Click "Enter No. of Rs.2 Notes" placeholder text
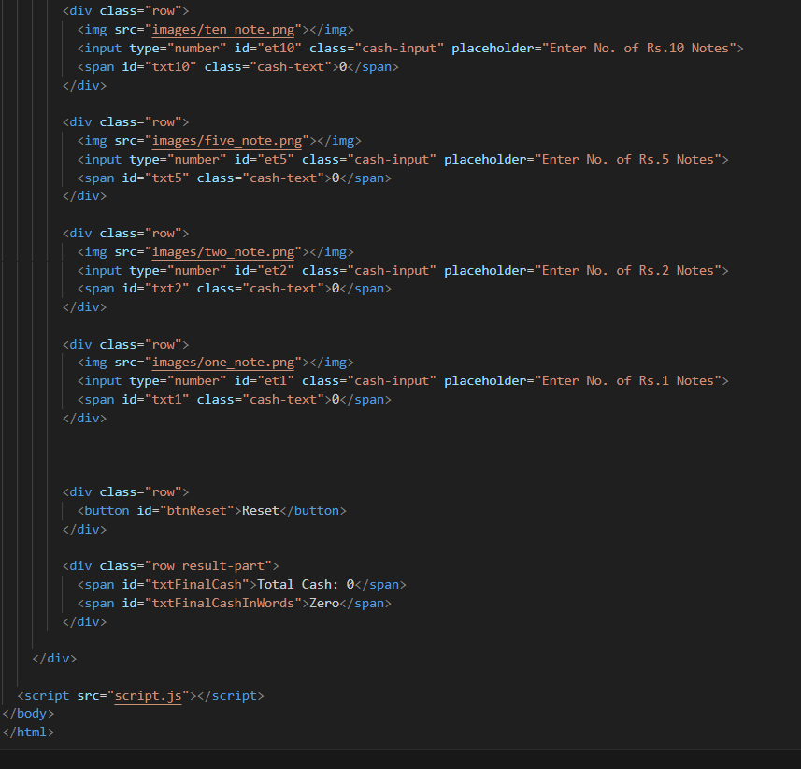Screen dimensions: 801x769 [x=627, y=270]
